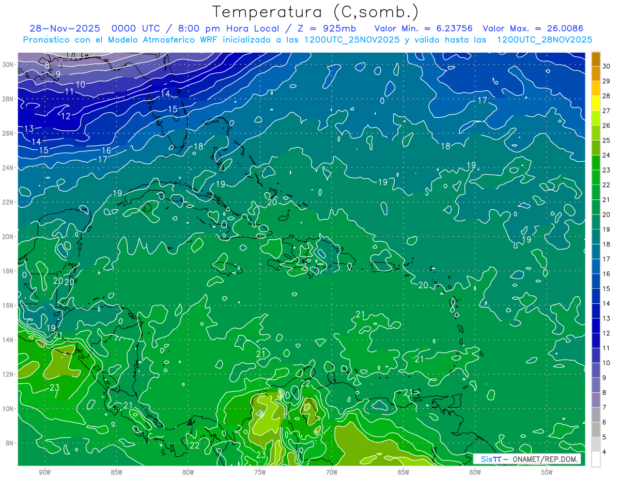Click the latitude axis label "22N"
Viewport: 620px width, 479px height.
9,202
